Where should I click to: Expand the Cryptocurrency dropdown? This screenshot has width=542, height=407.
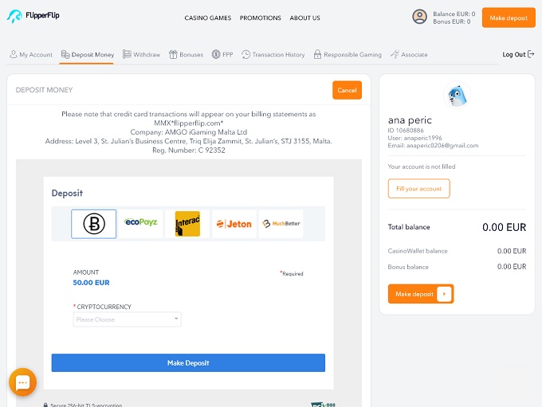[127, 319]
